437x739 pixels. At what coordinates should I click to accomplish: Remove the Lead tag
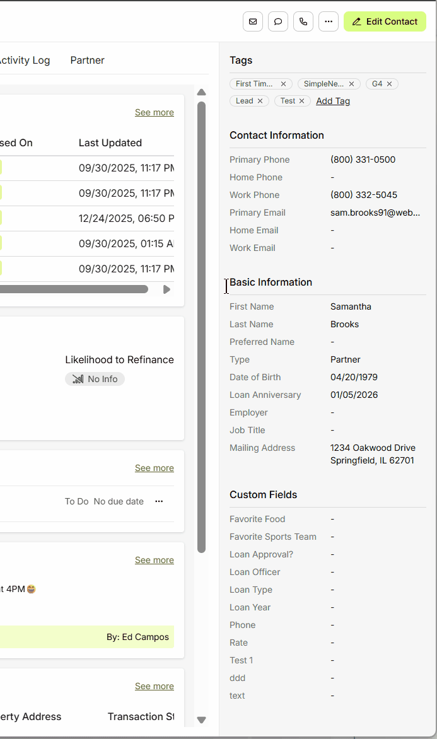tap(260, 101)
